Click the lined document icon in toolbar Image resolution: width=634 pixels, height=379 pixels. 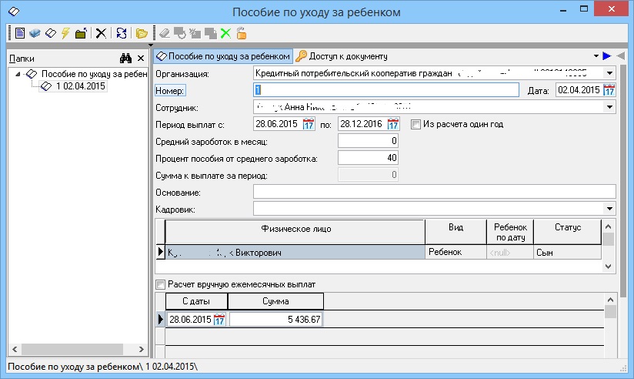(20, 33)
